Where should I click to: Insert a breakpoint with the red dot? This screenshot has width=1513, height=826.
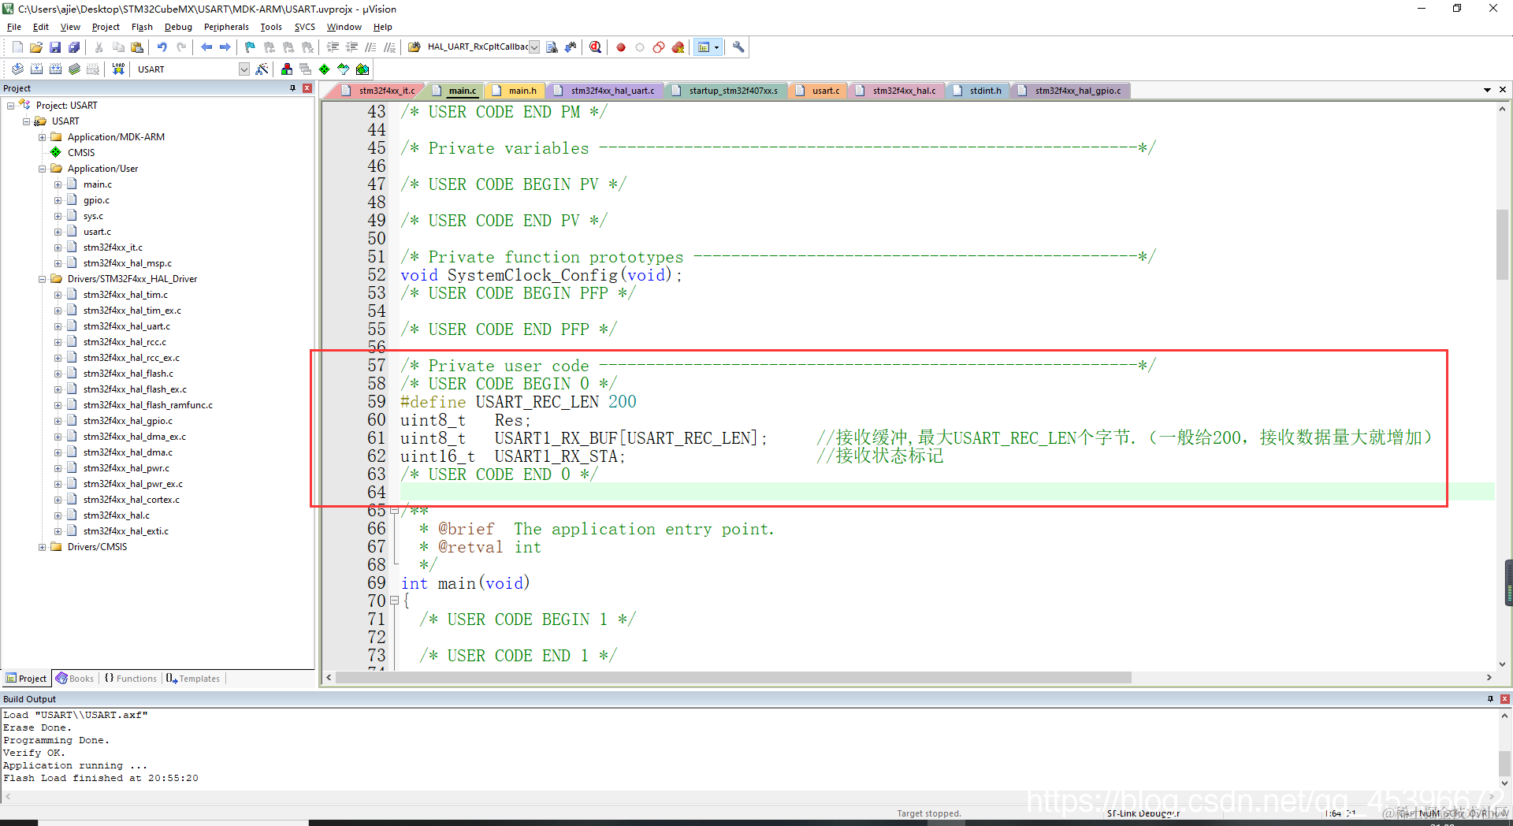(x=621, y=47)
